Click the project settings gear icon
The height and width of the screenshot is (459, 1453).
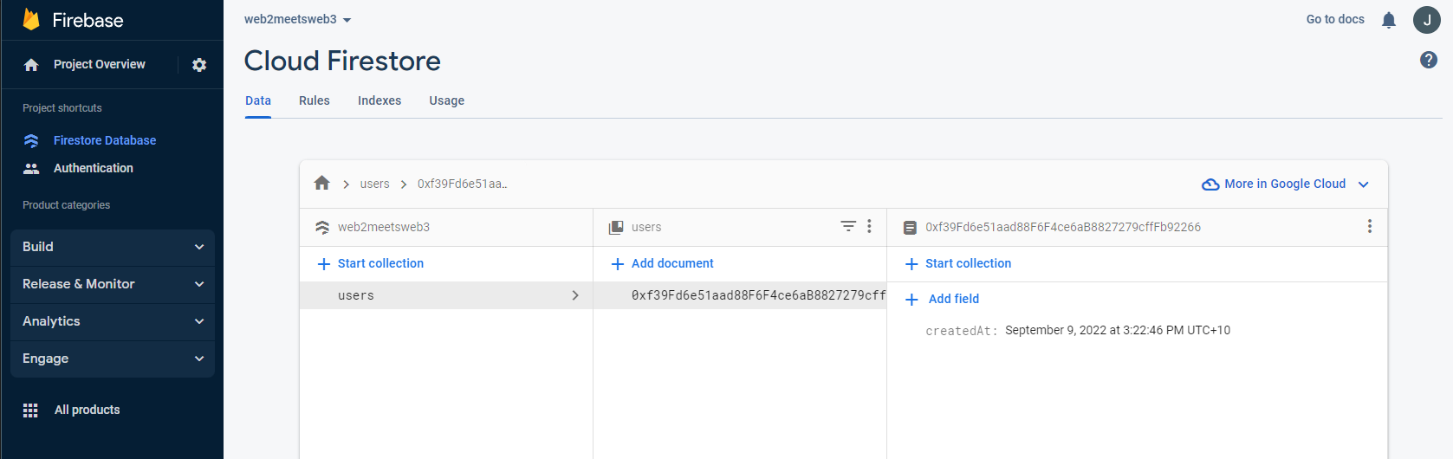click(199, 65)
